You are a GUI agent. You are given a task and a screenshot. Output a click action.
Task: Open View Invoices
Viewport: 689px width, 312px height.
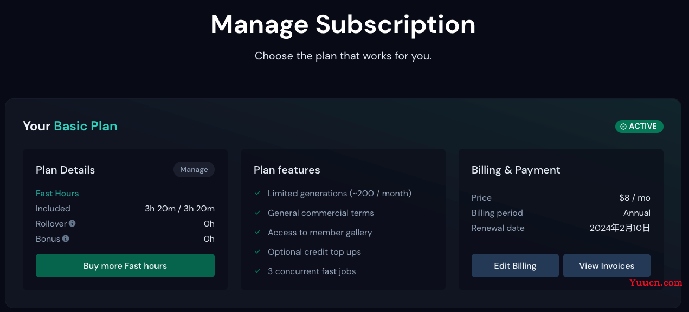pyautogui.click(x=607, y=265)
